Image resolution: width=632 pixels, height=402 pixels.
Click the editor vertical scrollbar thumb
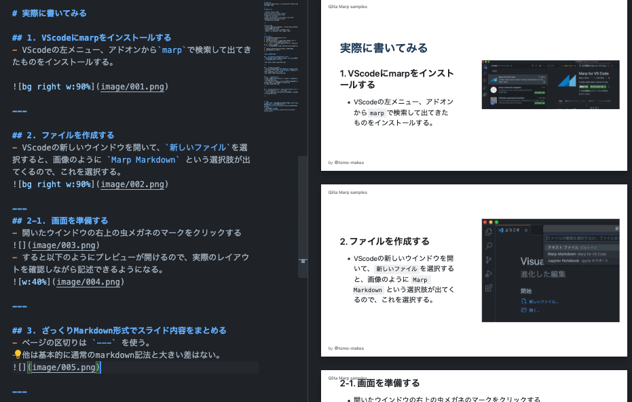(x=303, y=216)
